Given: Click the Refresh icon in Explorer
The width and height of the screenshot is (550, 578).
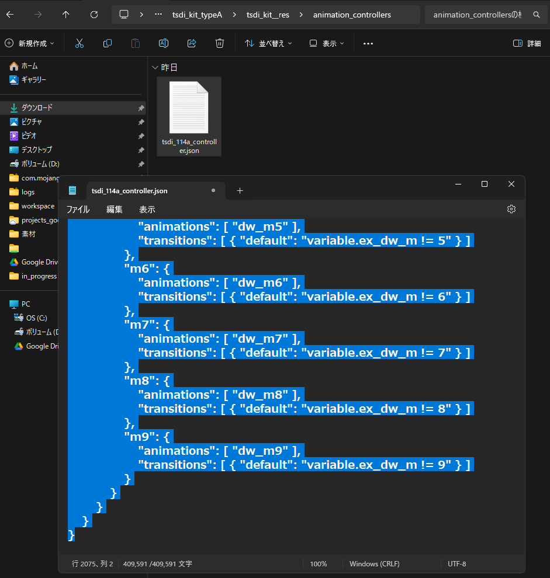Looking at the screenshot, I should point(94,15).
